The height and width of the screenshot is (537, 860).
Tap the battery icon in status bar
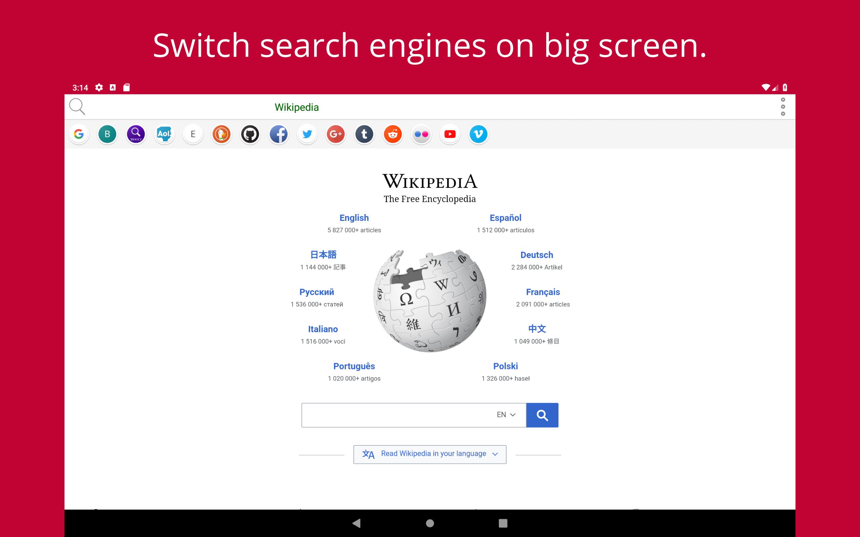785,87
